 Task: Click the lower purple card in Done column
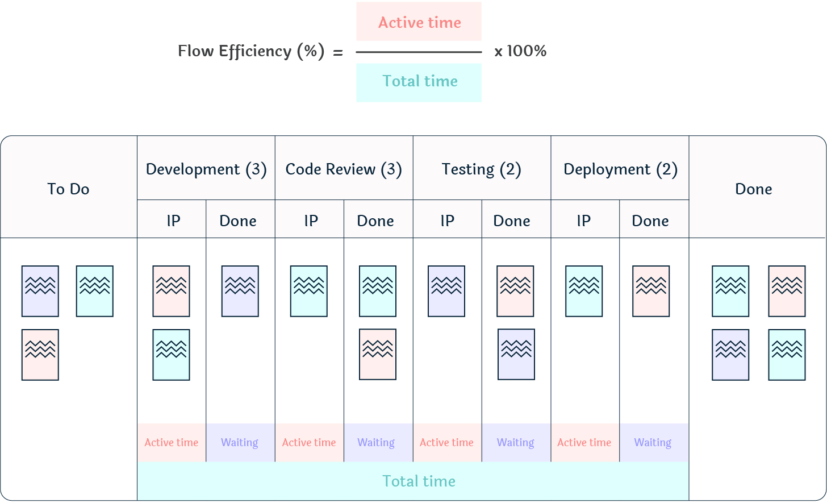730,354
